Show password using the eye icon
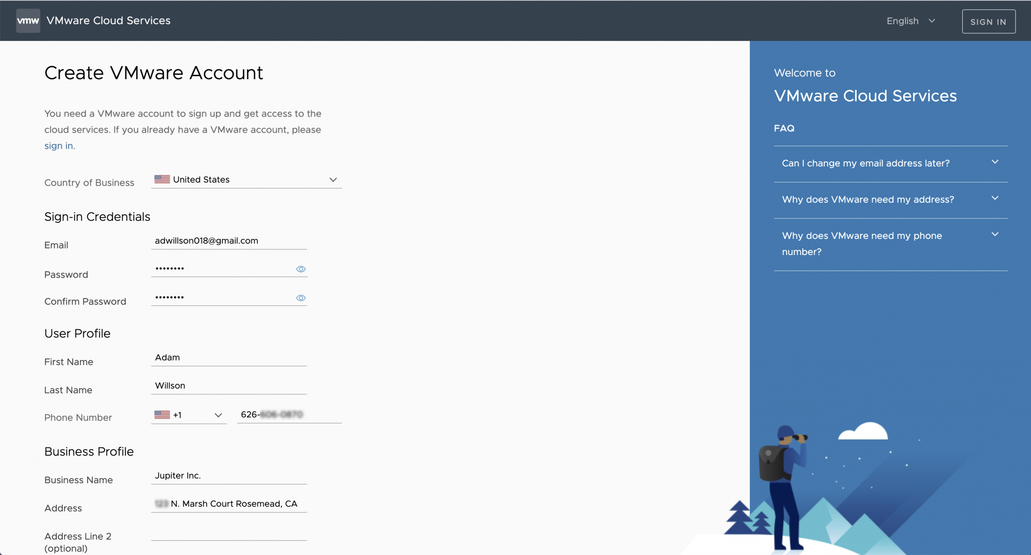Viewport: 1031px width, 555px height. pyautogui.click(x=300, y=269)
